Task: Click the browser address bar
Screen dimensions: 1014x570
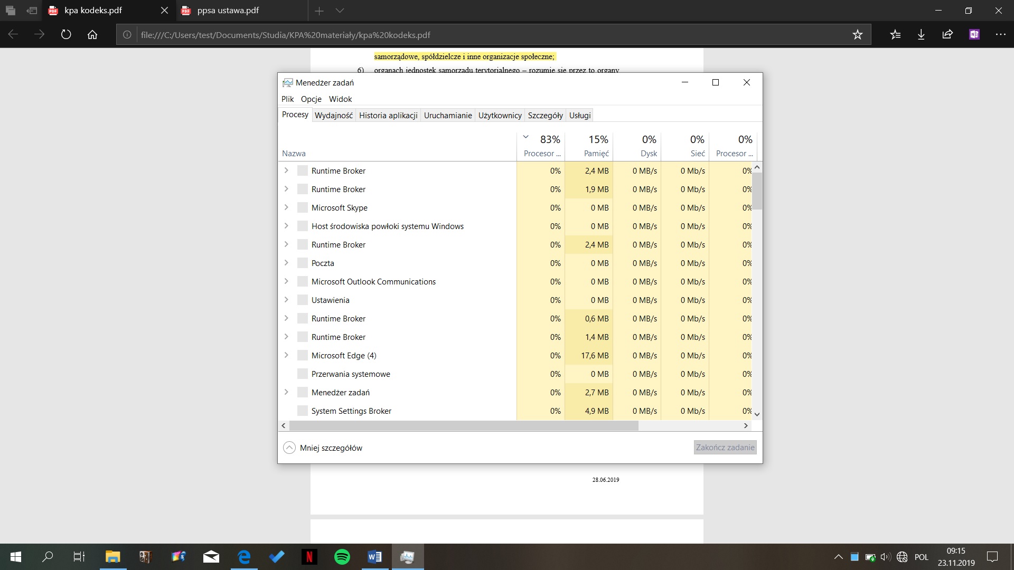Action: (x=475, y=35)
